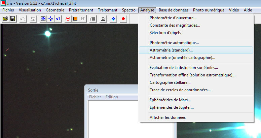Select Photométrie automatique entry
The width and height of the screenshot is (261, 138).
pos(196,43)
